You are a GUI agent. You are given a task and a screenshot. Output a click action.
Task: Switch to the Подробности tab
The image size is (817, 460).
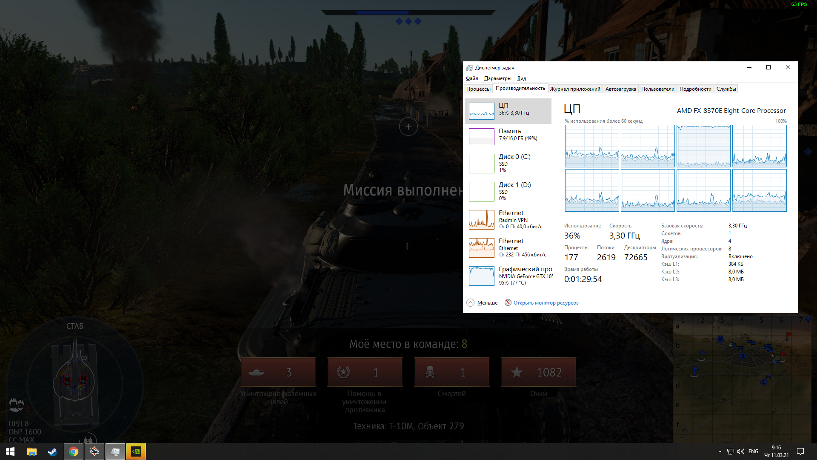[x=695, y=89]
